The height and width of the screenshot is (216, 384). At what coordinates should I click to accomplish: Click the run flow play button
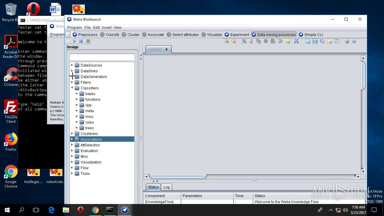(x=74, y=41)
